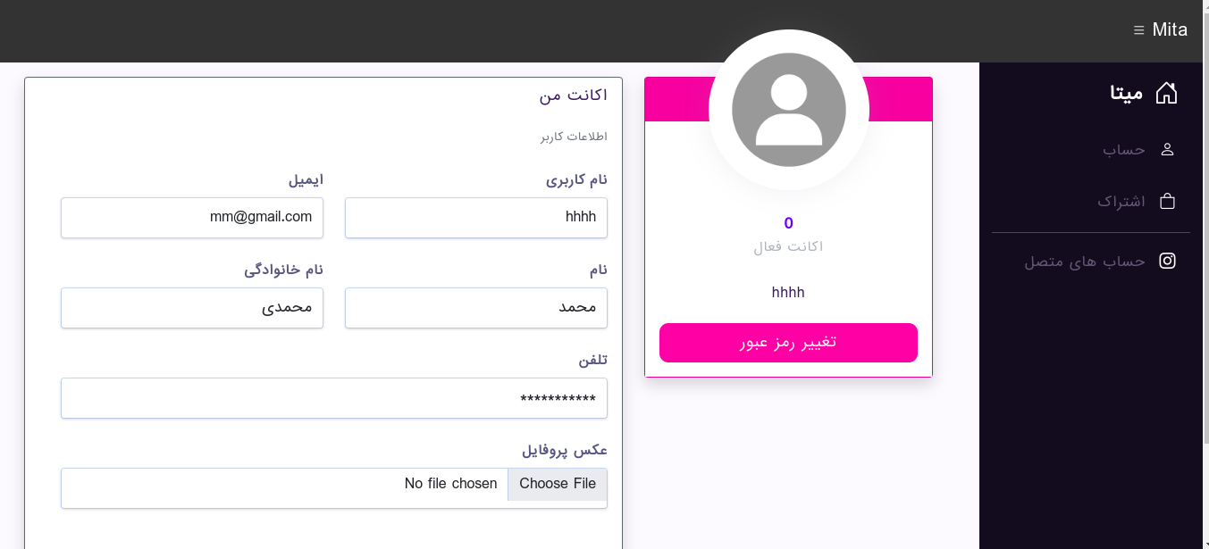Click the نام خانوادگی field containing محمدی
Image resolution: width=1209 pixels, height=549 pixels.
192,308
